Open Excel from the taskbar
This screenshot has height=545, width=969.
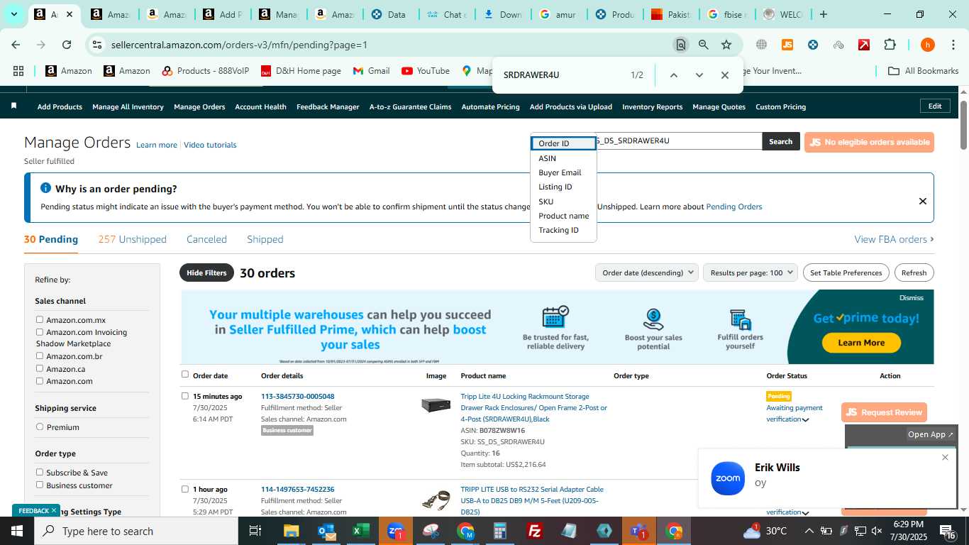click(x=360, y=531)
